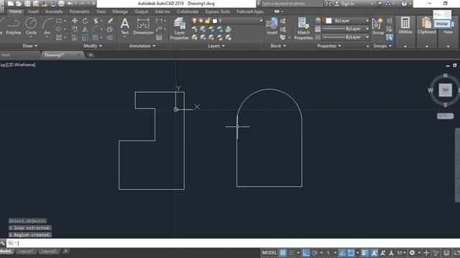460x258 pixels.
Task: Toggle ortho mode in status bar
Action: [x=306, y=253]
